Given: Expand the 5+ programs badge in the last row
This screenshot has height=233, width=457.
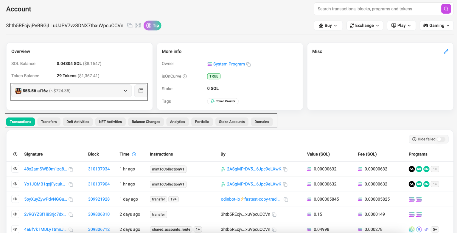Looking at the screenshot, I should pos(435,229).
